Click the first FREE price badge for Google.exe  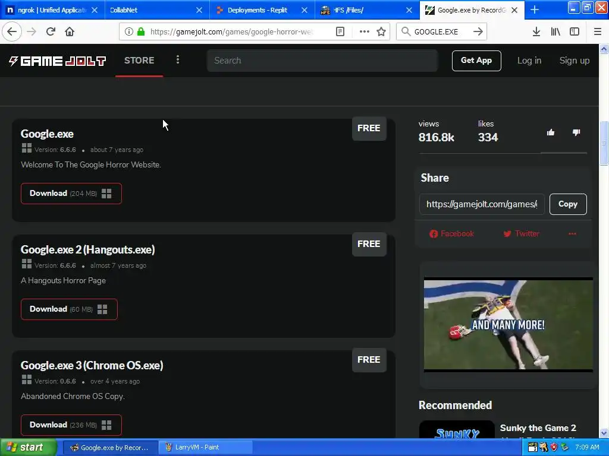[x=369, y=128]
